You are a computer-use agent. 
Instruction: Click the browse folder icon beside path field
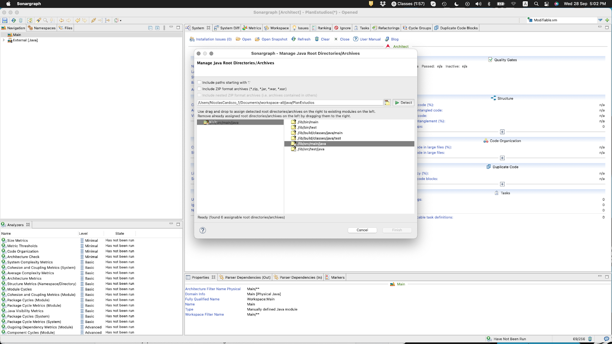coord(387,102)
